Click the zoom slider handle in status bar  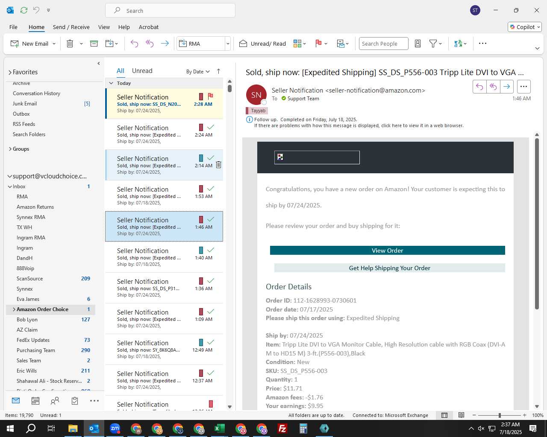pyautogui.click(x=500, y=415)
